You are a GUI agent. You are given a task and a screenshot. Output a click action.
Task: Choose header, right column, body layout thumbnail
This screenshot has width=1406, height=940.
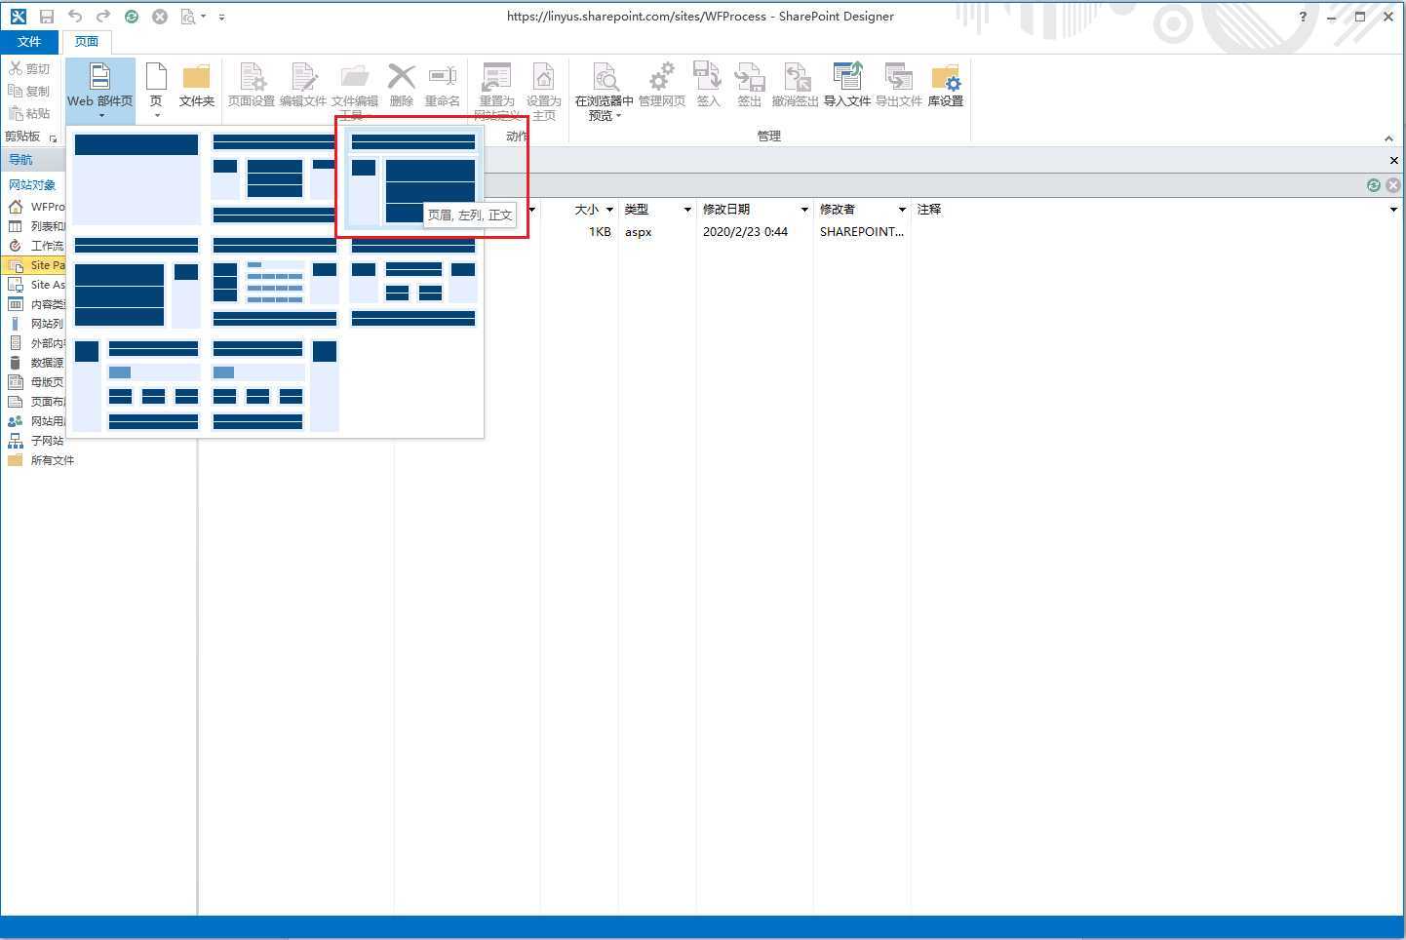137,282
